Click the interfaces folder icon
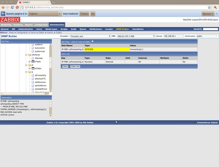219x167 pixels. pos(29,55)
